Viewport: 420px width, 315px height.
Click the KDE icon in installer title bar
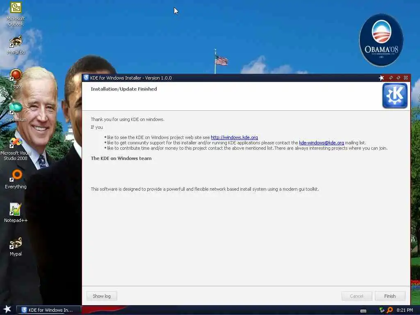point(86,78)
